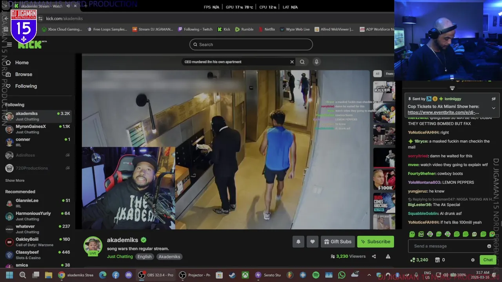Screen dimensions: 502x282
Task: Open Following page in Kick sidebar
Action: [26, 86]
